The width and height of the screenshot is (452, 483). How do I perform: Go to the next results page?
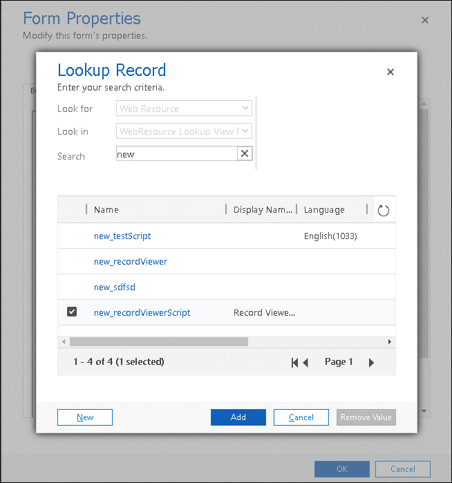371,362
